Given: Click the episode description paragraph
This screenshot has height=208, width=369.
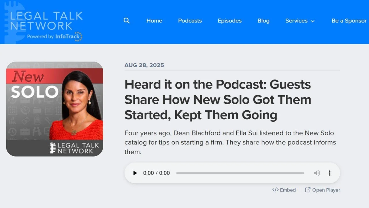Looking at the screenshot, I should 230,142.
